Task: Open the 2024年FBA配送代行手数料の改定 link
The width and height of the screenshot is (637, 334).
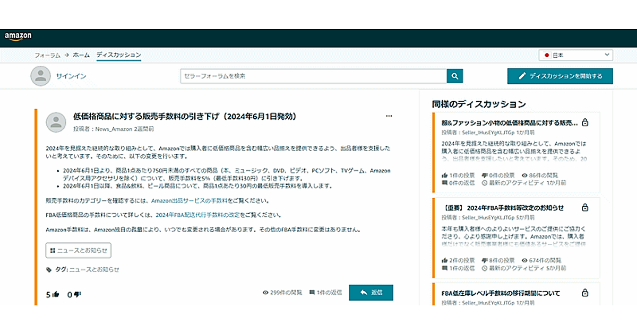Action: (x=197, y=215)
